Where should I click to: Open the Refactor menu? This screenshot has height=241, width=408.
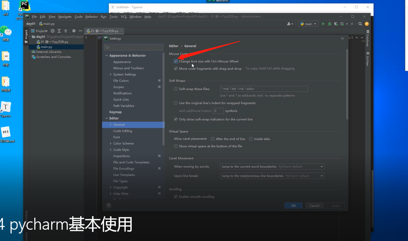(x=91, y=17)
